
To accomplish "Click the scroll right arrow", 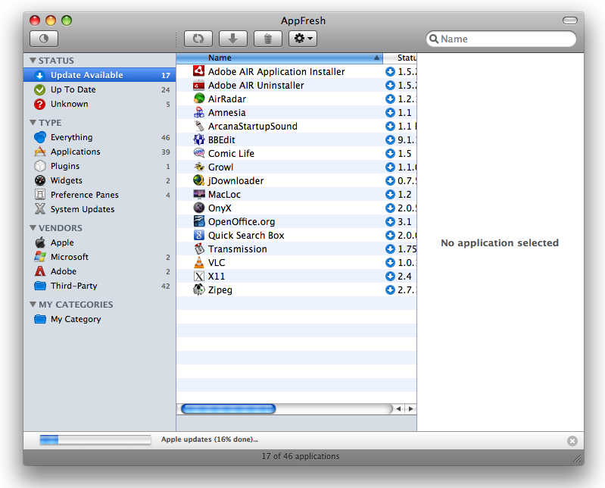I will (x=410, y=409).
